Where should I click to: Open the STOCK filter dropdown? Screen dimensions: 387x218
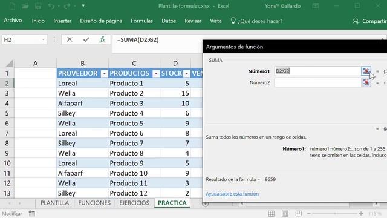click(187, 73)
